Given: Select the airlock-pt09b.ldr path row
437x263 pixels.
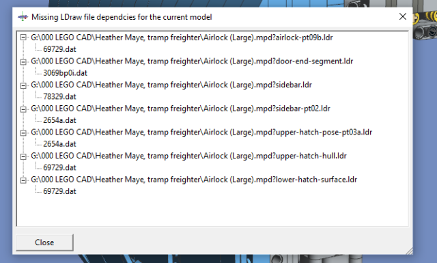Looking at the screenshot, I should (x=182, y=38).
